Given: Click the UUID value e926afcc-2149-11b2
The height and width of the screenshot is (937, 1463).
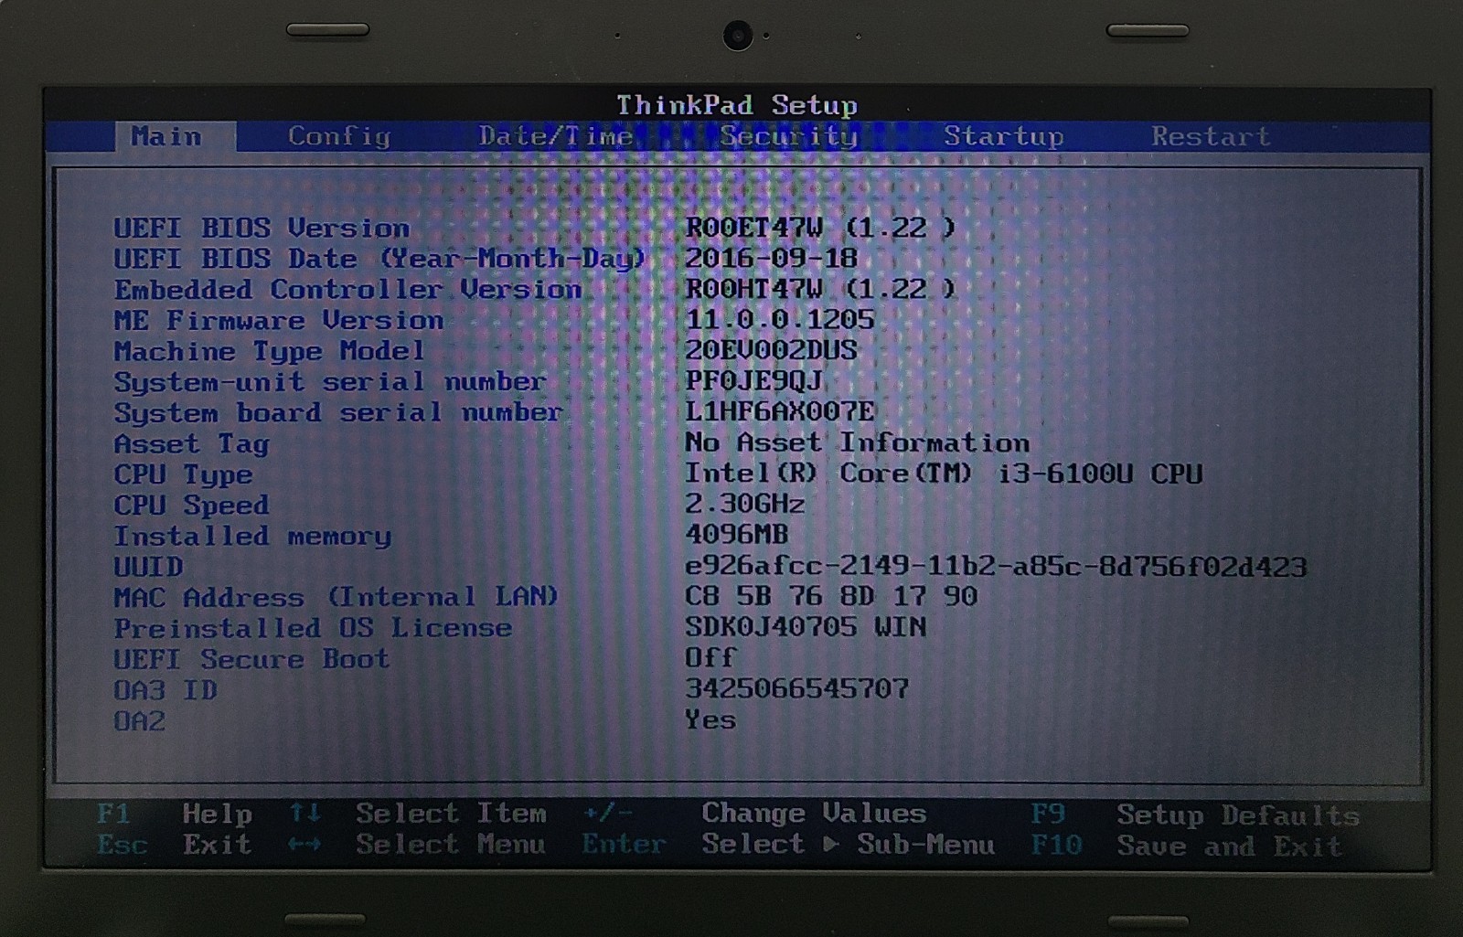Looking at the screenshot, I should coord(997,567).
